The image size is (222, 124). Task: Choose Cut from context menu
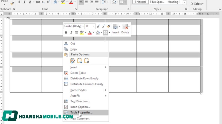[x=86, y=44]
